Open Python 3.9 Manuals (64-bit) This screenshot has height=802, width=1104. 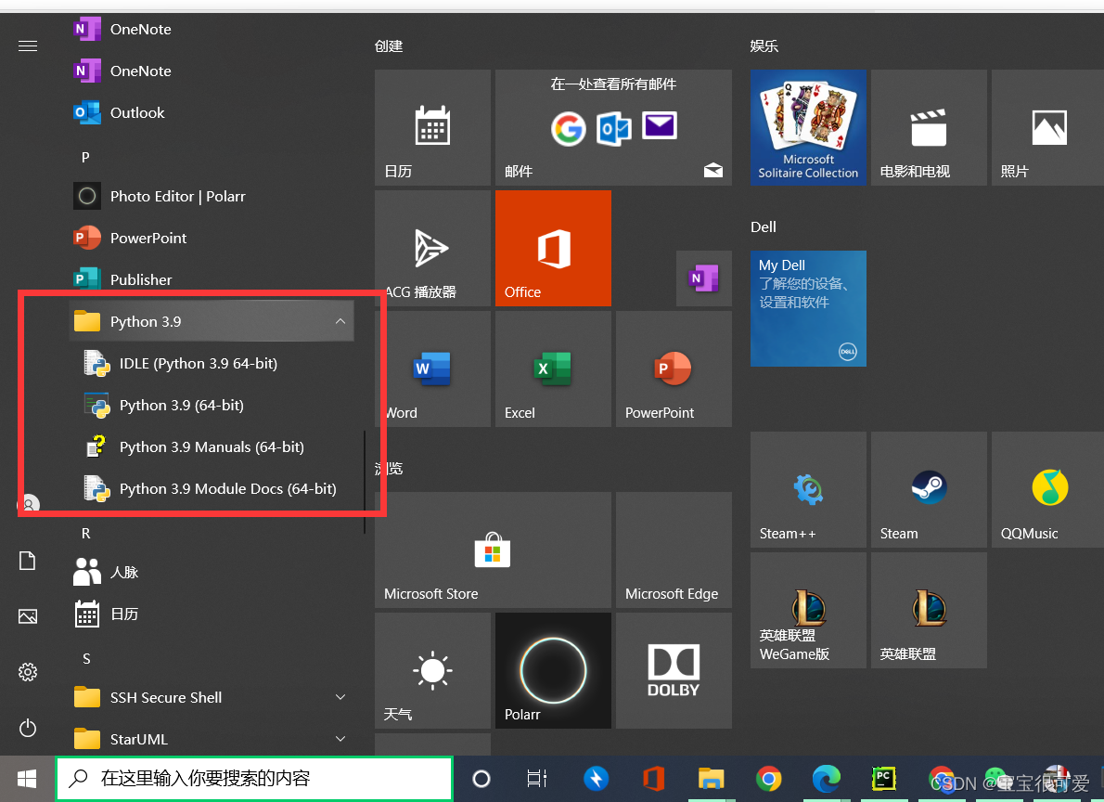(212, 446)
